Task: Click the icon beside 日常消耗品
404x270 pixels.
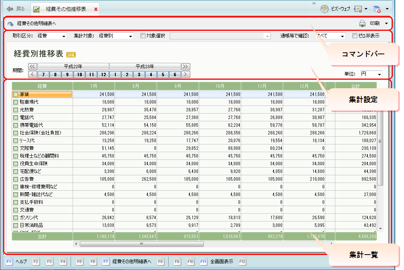Action: pyautogui.click(x=16, y=226)
